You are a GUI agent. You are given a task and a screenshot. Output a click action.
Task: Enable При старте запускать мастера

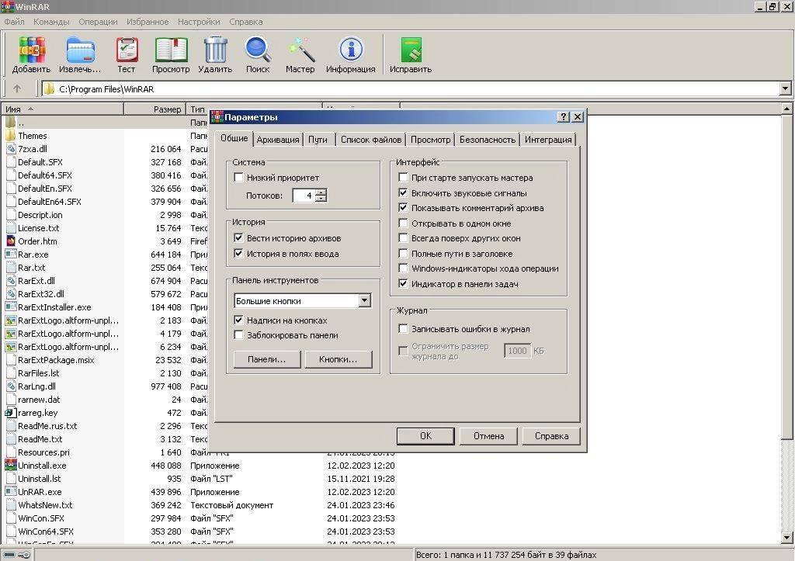pyautogui.click(x=403, y=178)
